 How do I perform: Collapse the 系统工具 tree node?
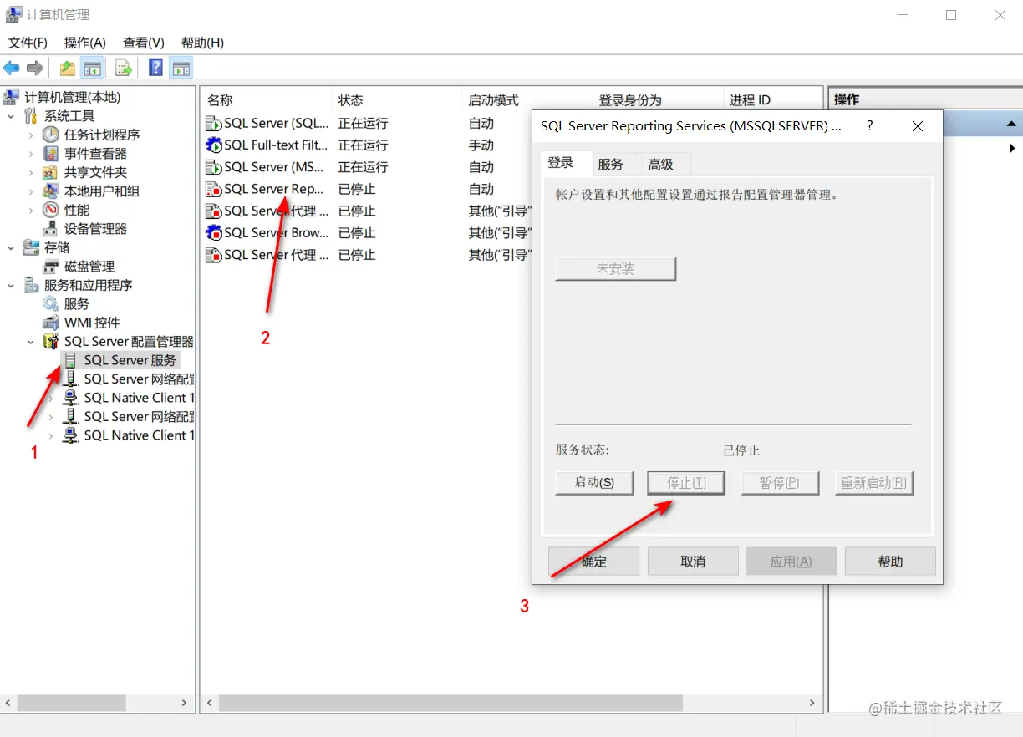[11, 116]
